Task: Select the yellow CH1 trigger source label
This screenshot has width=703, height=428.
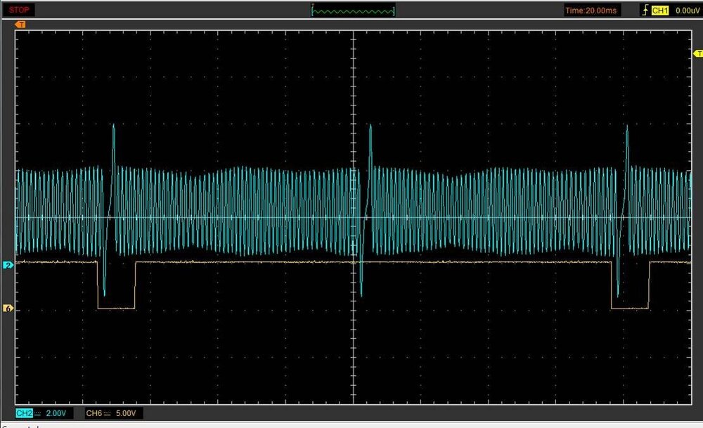Action: point(659,11)
